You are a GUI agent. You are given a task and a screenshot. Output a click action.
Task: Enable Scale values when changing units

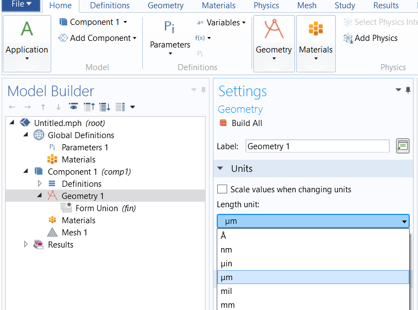point(222,190)
